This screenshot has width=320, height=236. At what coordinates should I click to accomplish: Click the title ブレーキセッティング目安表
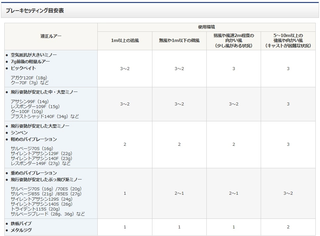point(35,11)
